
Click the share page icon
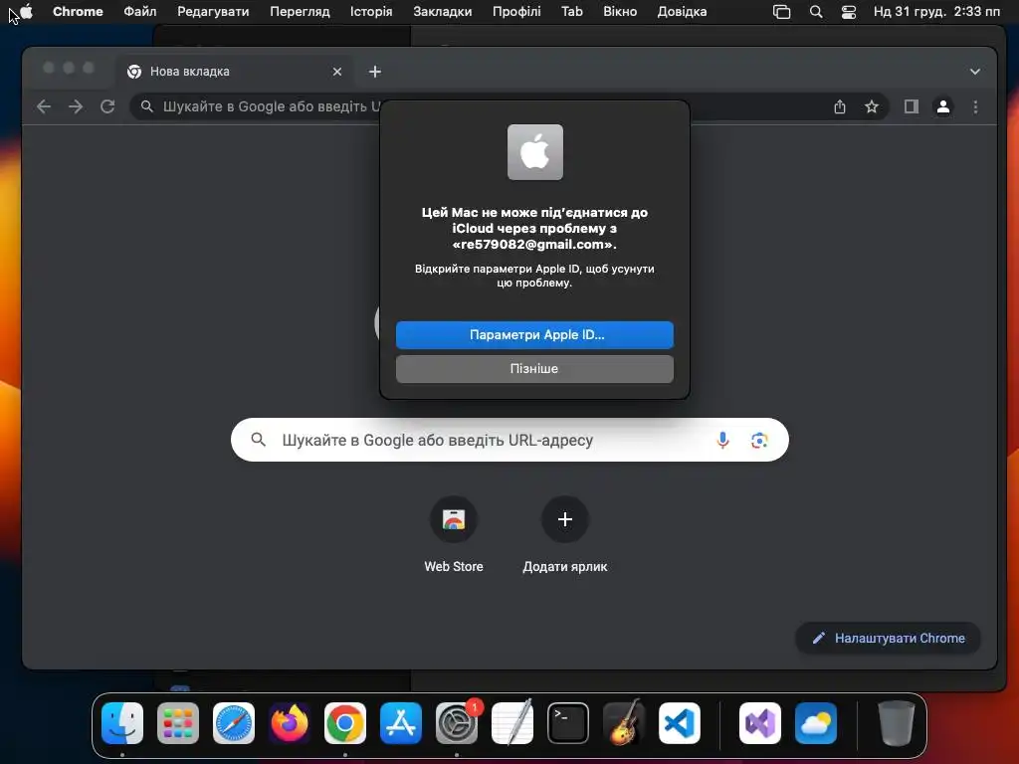(840, 106)
